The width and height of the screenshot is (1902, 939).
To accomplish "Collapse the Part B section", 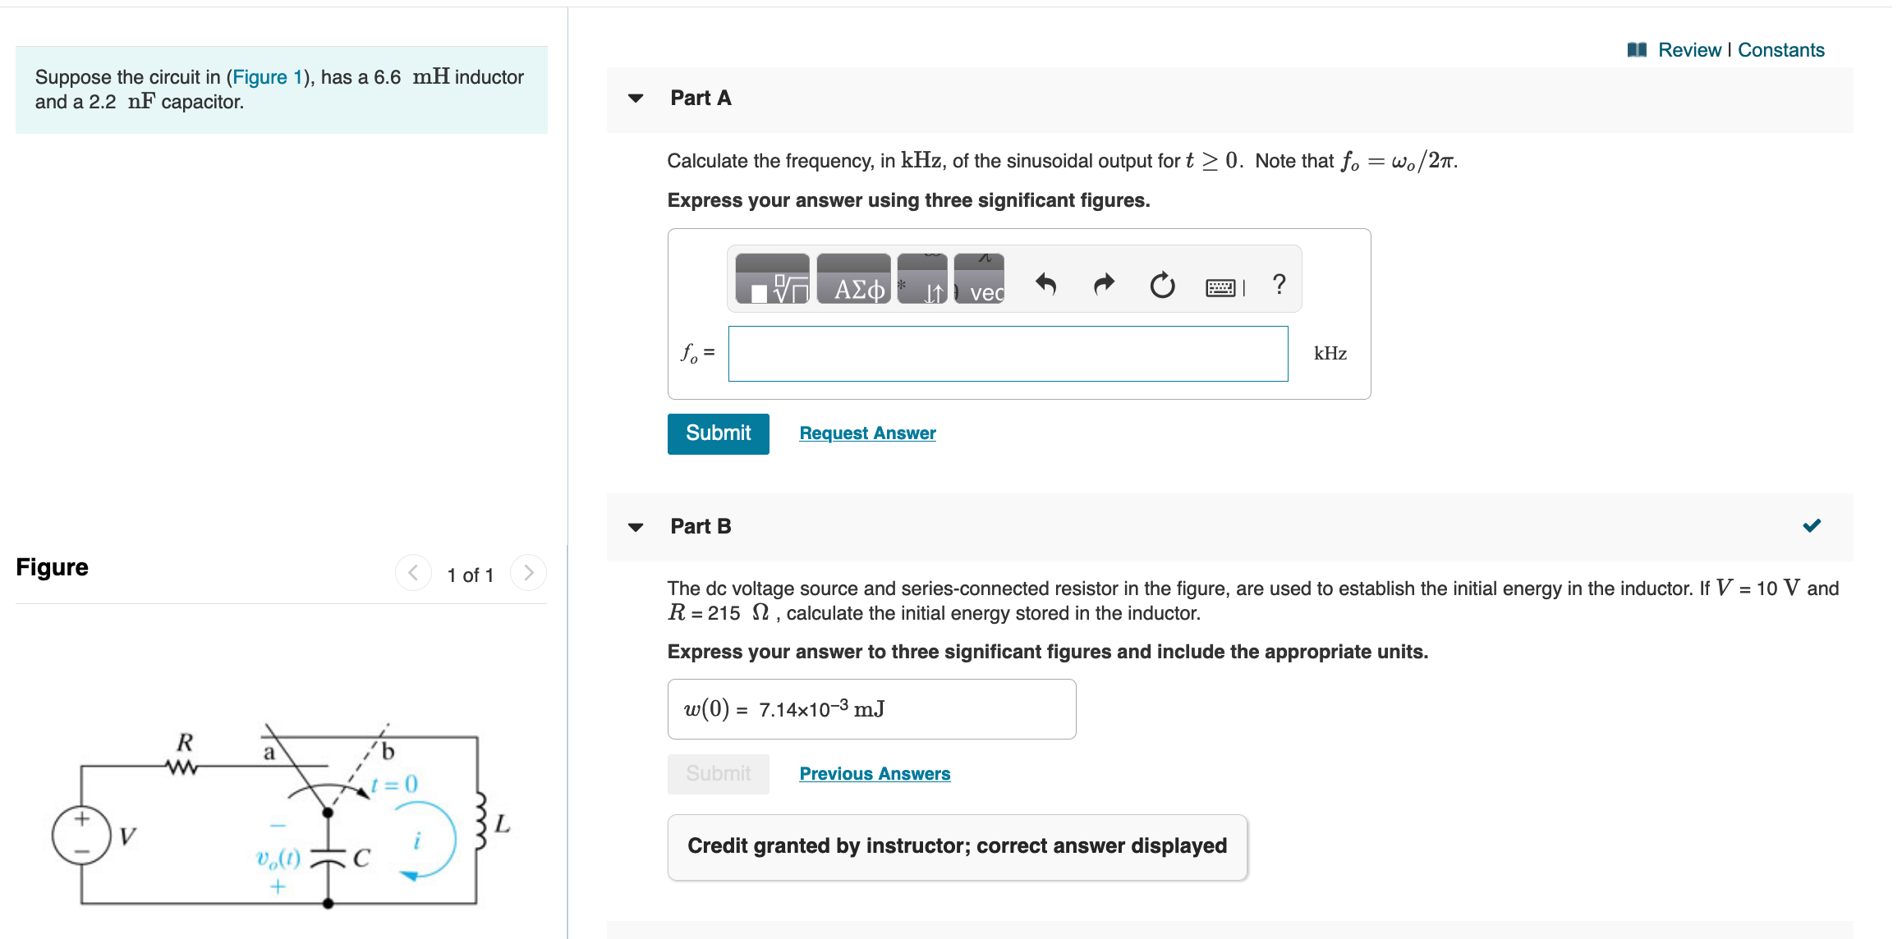I will (636, 527).
